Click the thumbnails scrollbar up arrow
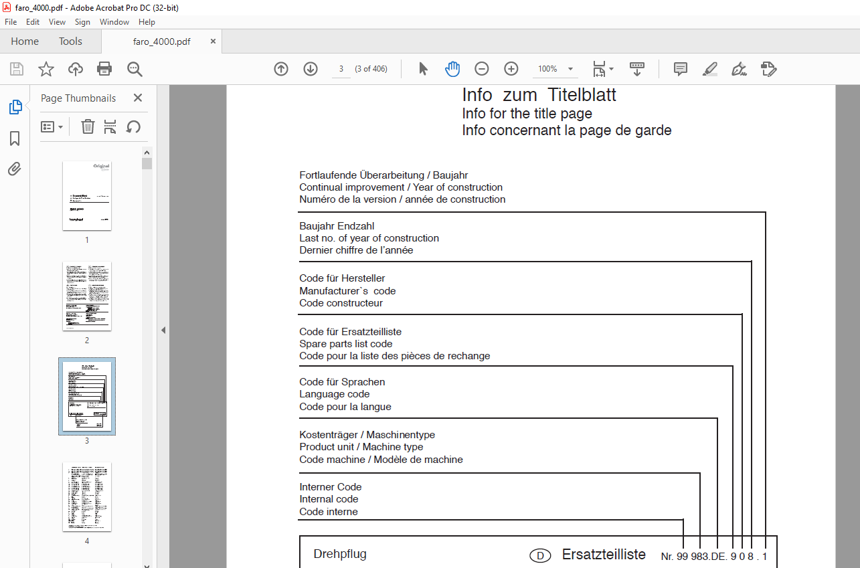The width and height of the screenshot is (860, 568). (147, 152)
